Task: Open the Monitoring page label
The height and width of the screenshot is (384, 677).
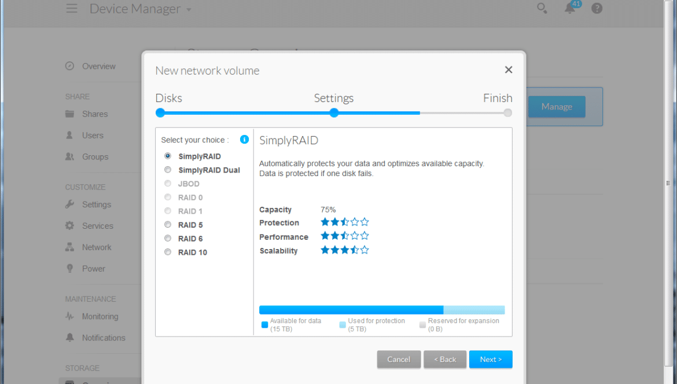Action: point(100,316)
